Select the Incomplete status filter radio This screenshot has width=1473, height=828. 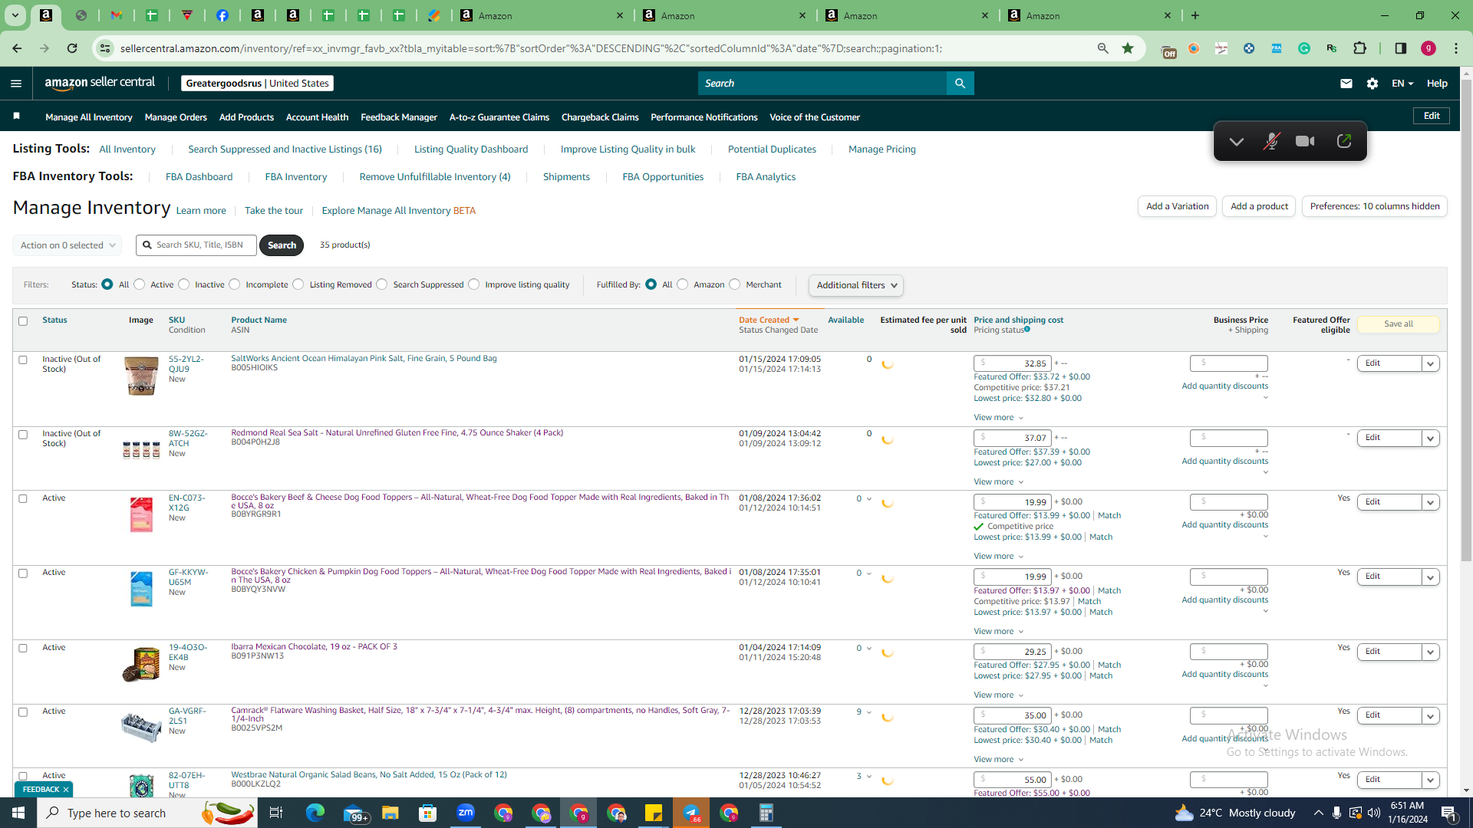[235, 284]
